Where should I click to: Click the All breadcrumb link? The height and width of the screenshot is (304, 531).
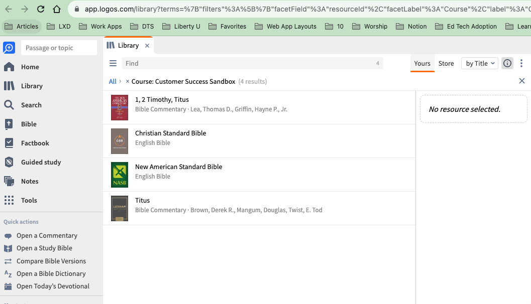tap(113, 81)
